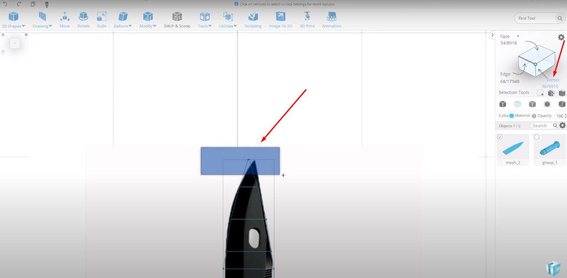Screen dimensions: 567x278
Task: Click the '68/17948' edge count
Action: pos(509,80)
